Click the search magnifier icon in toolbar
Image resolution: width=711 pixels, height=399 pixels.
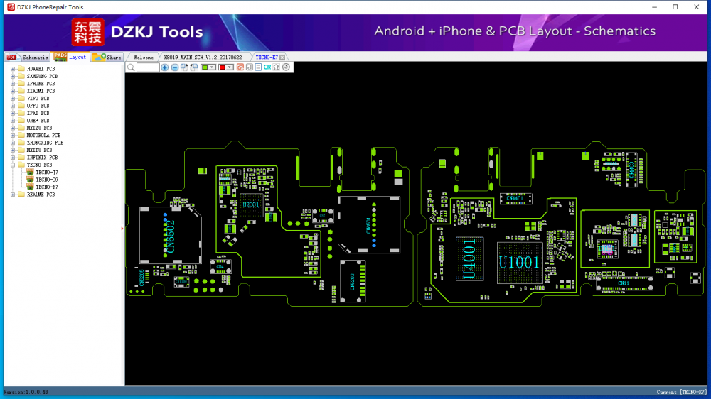click(131, 67)
